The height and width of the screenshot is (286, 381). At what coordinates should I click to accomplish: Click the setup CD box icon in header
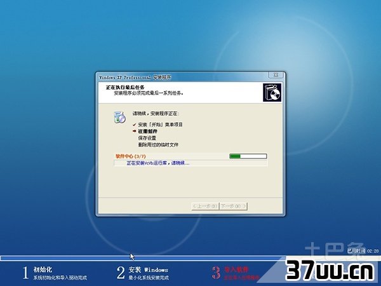pyautogui.click(x=272, y=92)
